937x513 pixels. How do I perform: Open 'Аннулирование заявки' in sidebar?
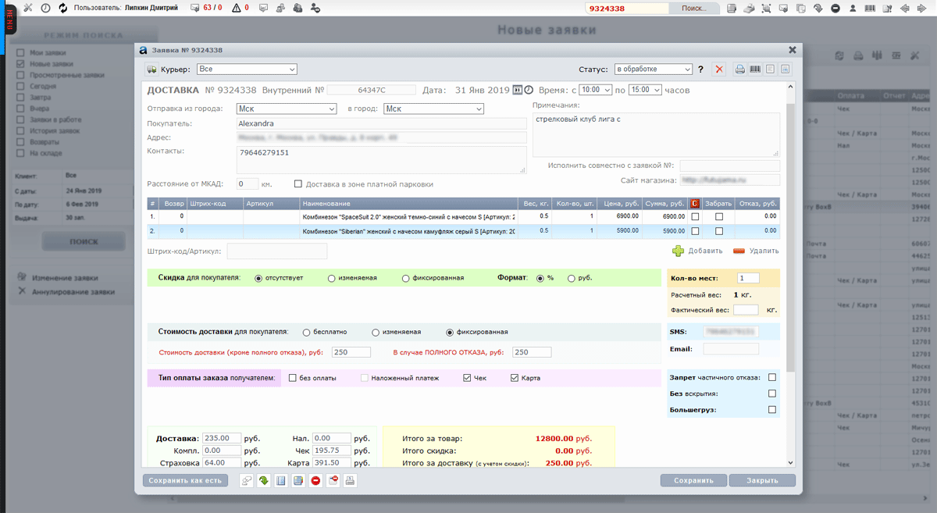(72, 292)
